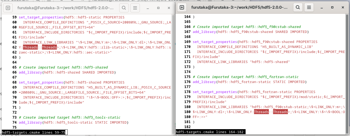Image resolution: width=350 pixels, height=136 pixels.
Task: Click the right terminal's vertical scrollbar
Action: pyautogui.click(x=347, y=74)
